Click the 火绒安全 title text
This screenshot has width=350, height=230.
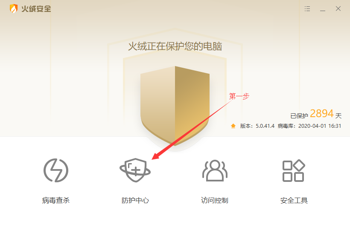pyautogui.click(x=36, y=9)
